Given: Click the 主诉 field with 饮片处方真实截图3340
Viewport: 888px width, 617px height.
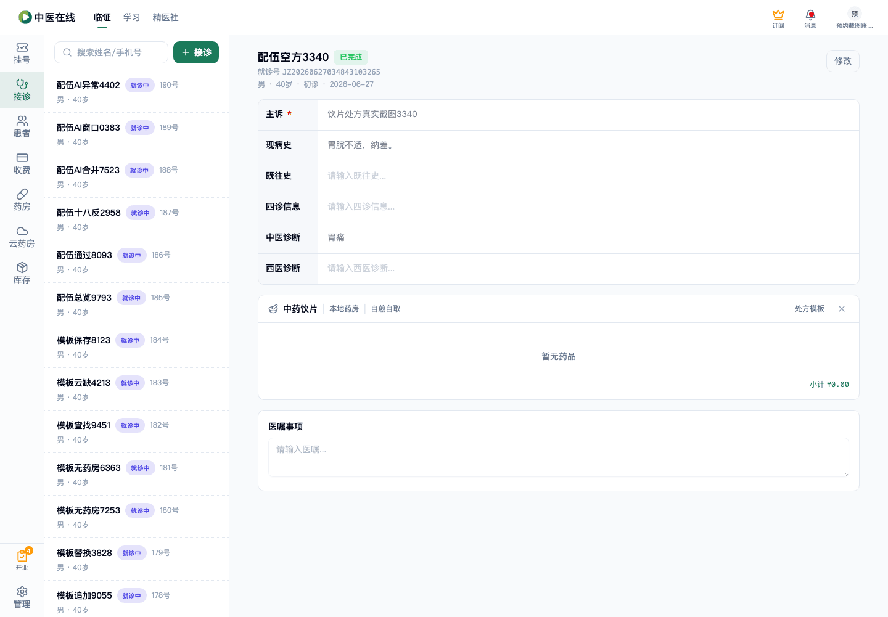Looking at the screenshot, I should click(588, 115).
